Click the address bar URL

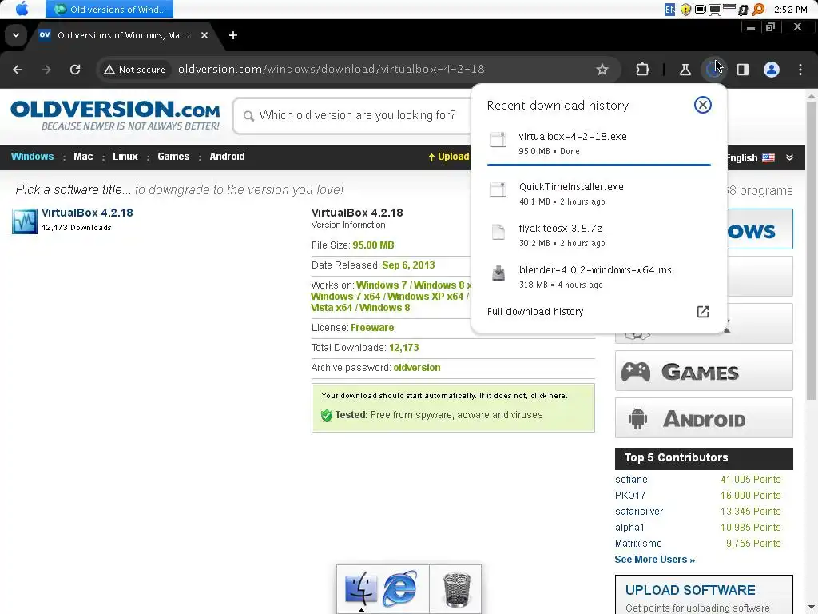coord(332,69)
